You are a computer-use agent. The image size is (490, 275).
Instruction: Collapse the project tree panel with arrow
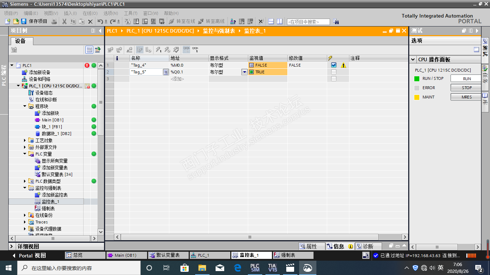pos(100,31)
